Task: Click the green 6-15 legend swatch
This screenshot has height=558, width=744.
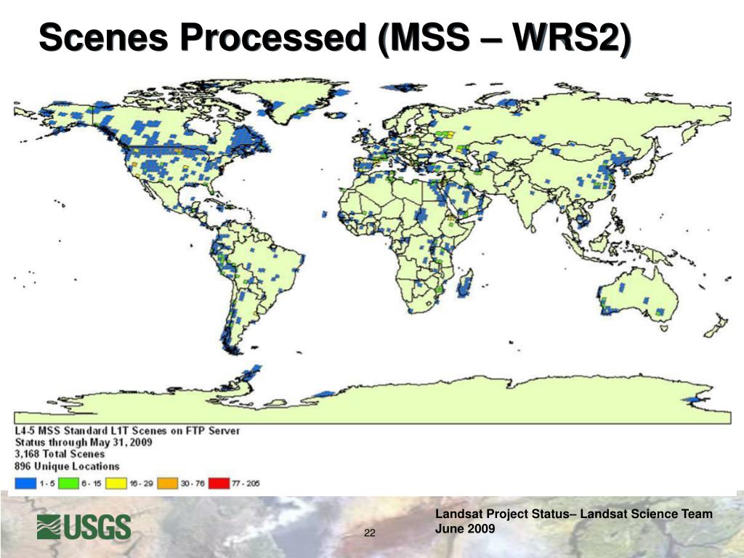Action: pos(68,483)
